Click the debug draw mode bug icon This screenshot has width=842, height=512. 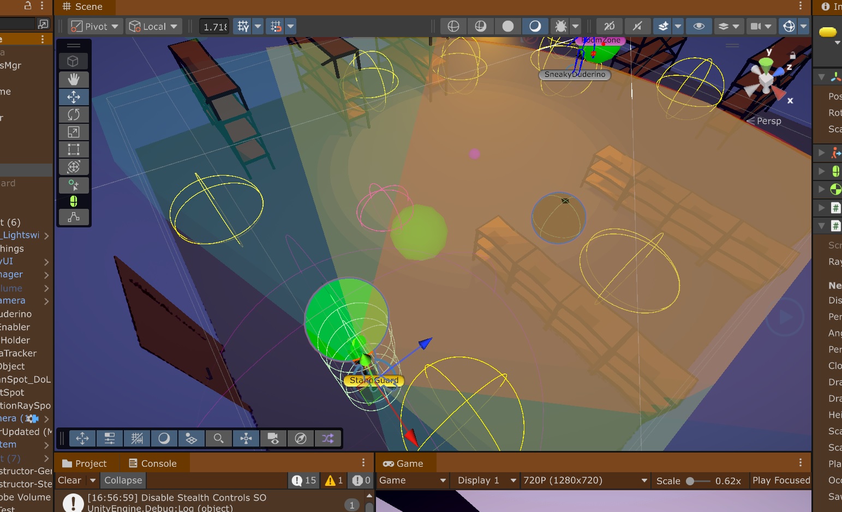tap(560, 26)
